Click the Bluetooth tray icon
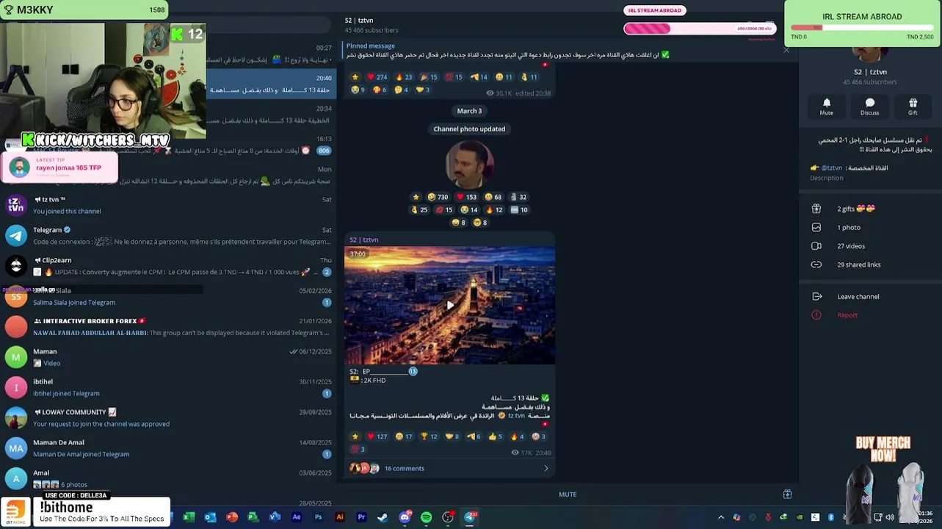This screenshot has height=529, width=942. (830, 517)
